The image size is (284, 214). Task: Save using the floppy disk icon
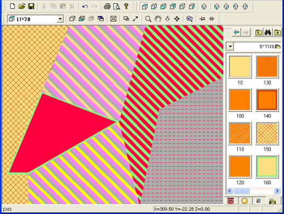(x=31, y=7)
